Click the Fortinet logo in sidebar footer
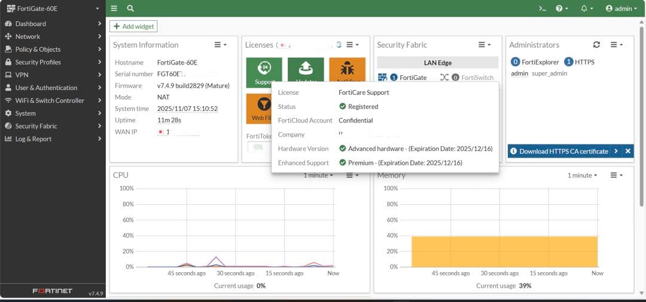646x302 pixels. click(52, 291)
